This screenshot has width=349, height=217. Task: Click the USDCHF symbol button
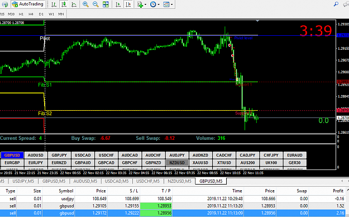coord(107,155)
